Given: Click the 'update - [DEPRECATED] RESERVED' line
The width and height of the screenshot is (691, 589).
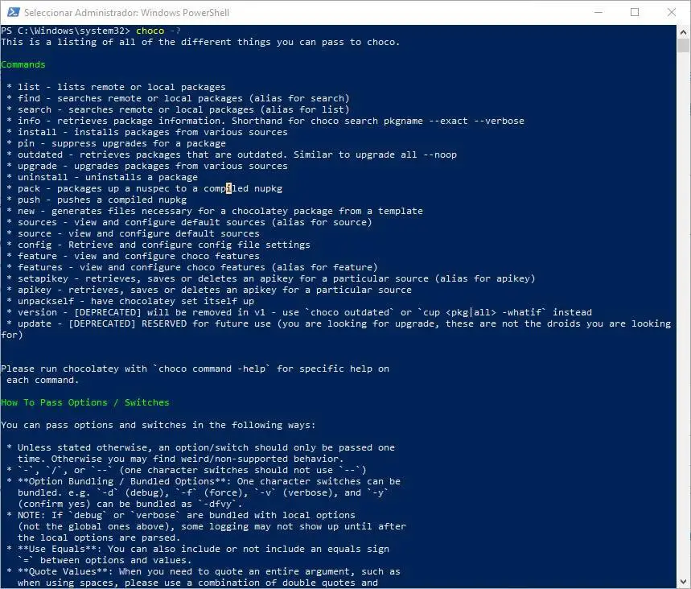Looking at the screenshot, I should (335, 329).
